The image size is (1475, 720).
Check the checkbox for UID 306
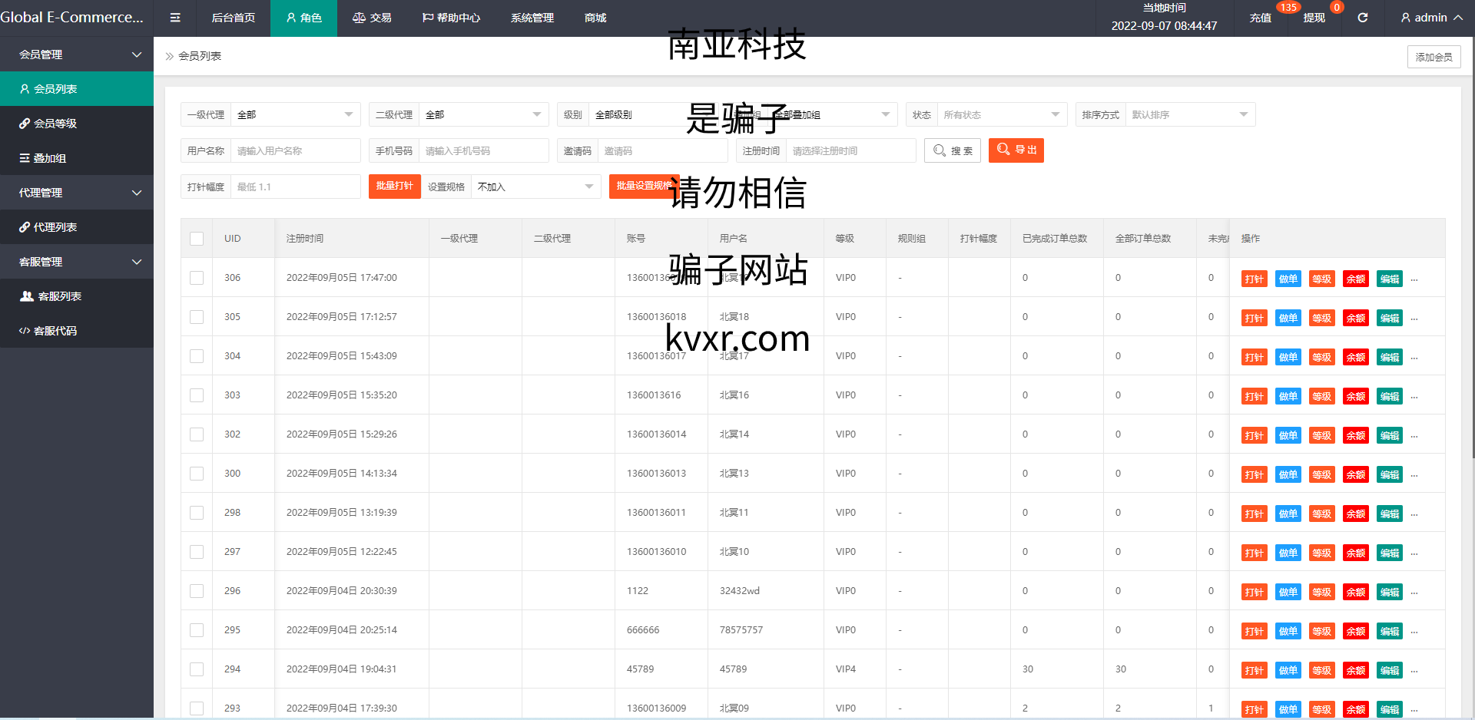(197, 278)
